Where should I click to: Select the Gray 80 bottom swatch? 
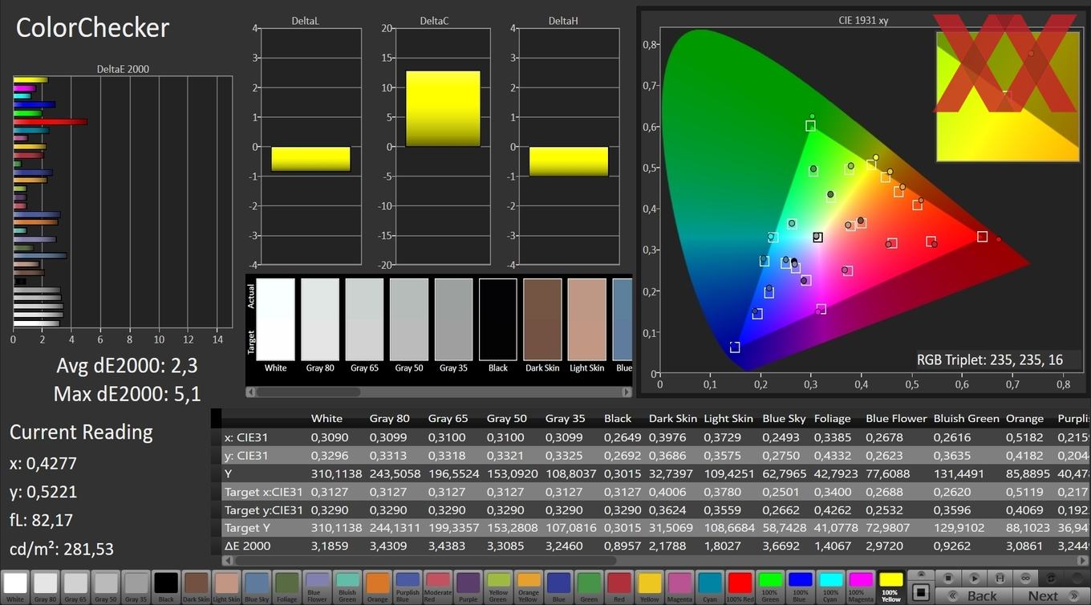[x=46, y=587]
